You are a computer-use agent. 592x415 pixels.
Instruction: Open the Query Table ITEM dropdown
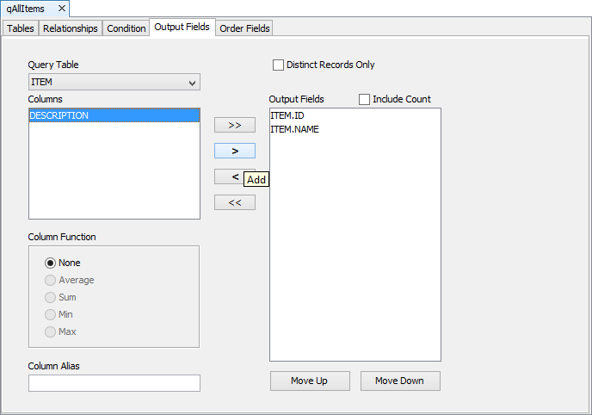[x=114, y=83]
